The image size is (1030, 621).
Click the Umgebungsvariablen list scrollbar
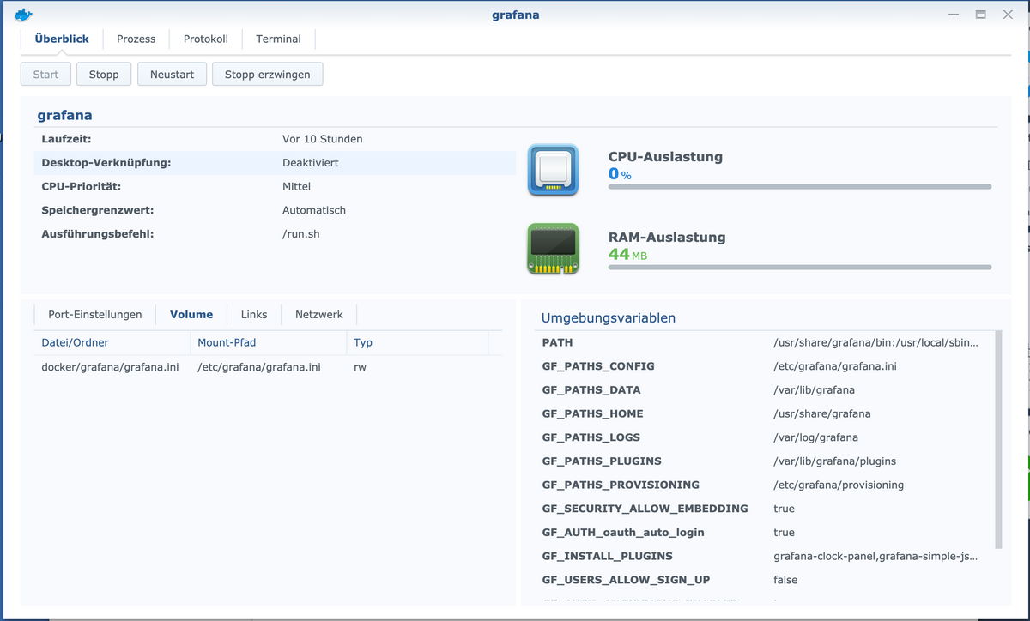(998, 439)
